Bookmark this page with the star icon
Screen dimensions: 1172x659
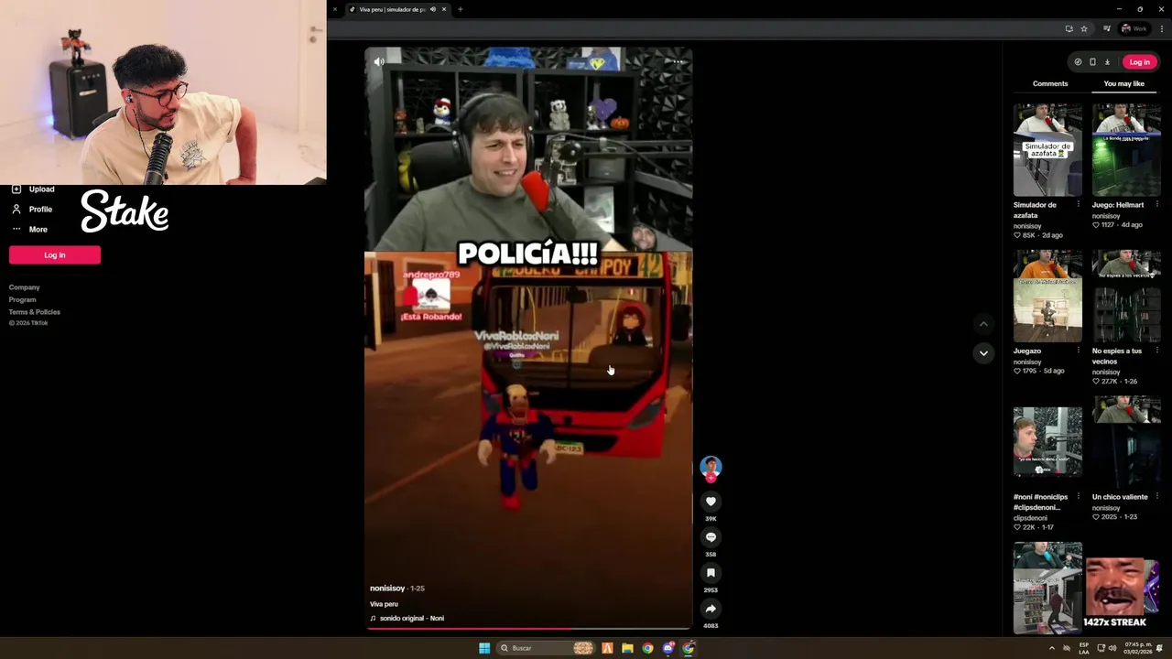click(x=1084, y=28)
